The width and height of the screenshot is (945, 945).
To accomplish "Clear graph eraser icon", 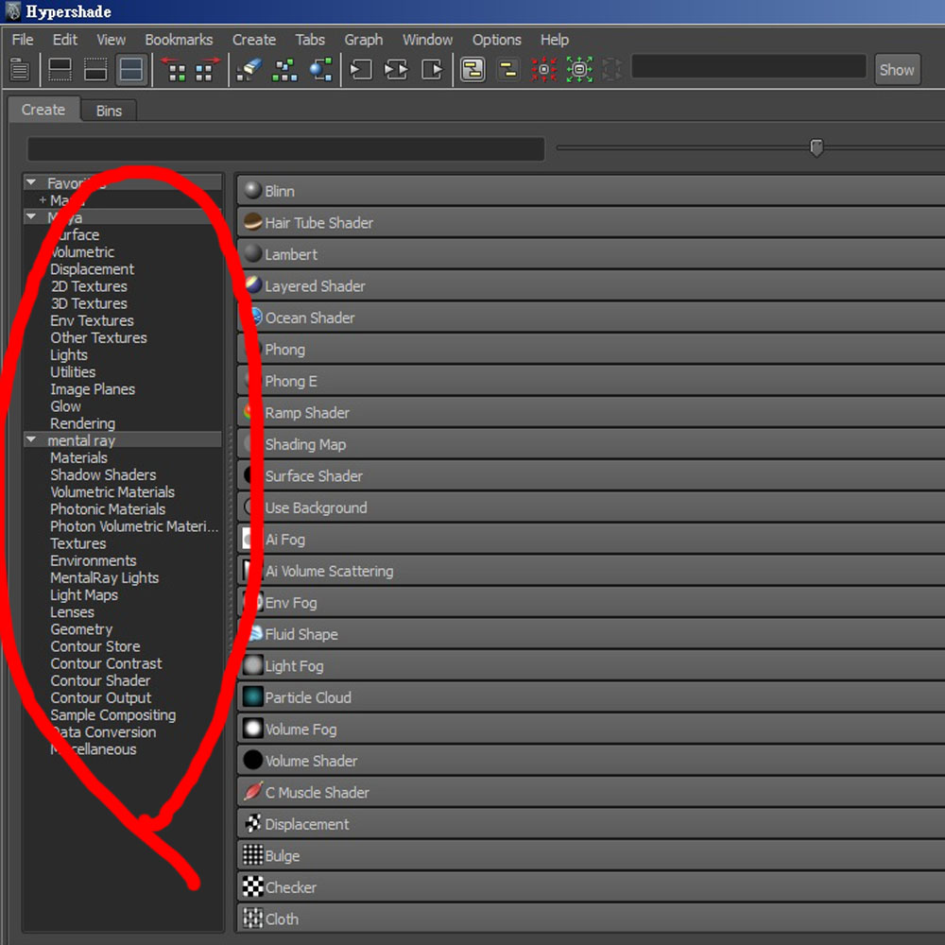I will [x=249, y=70].
